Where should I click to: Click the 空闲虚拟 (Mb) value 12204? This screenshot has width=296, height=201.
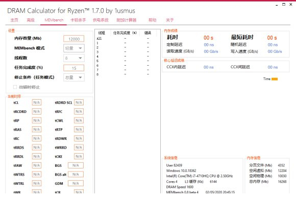pos(282,170)
